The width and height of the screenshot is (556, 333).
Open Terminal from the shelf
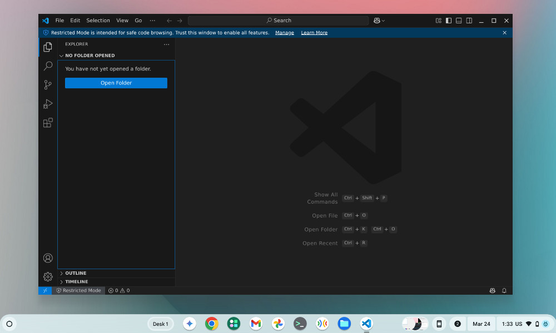[300, 324]
